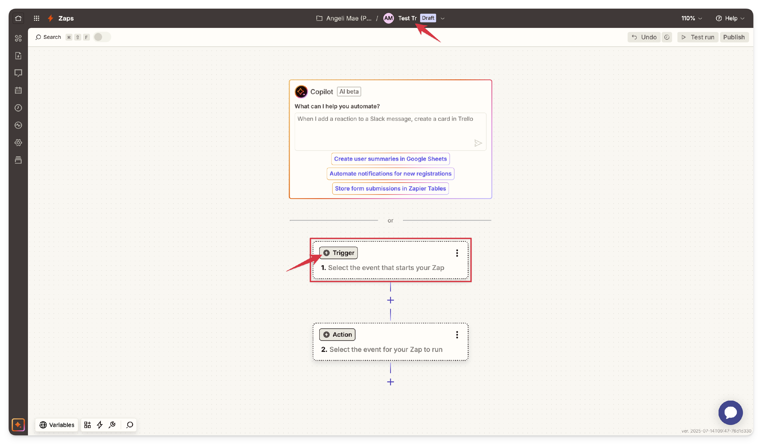Open the activity status icon in sidebar
762x444 pixels.
click(x=18, y=125)
